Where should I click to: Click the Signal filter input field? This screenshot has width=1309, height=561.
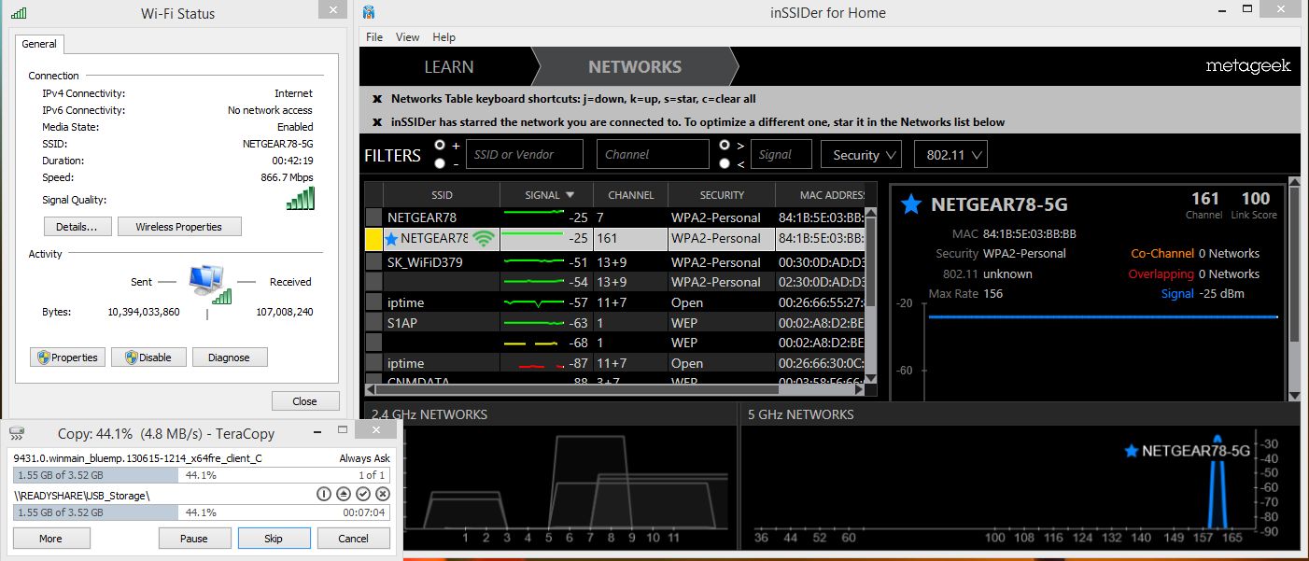[780, 155]
